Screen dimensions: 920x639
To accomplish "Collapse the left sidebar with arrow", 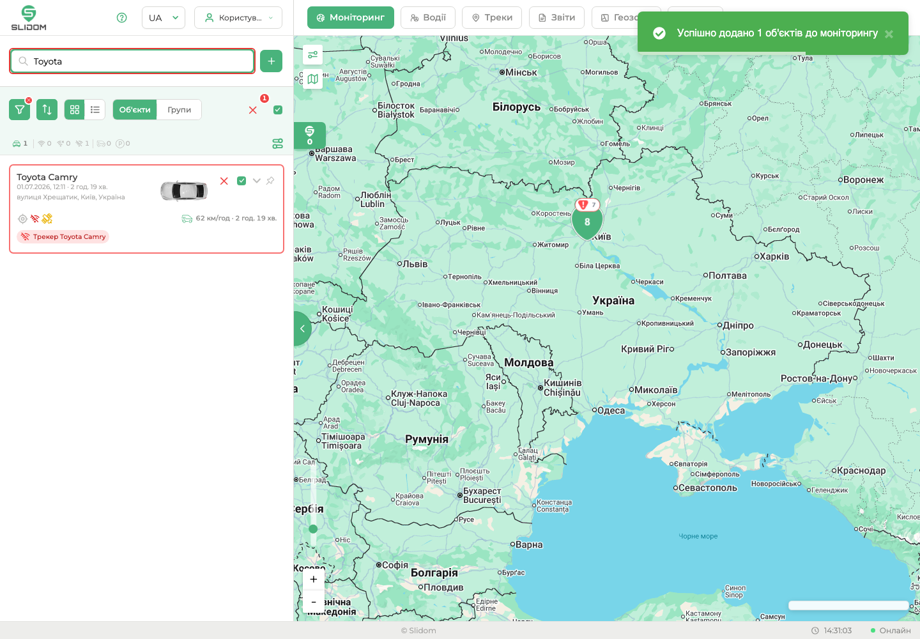I will (x=302, y=328).
